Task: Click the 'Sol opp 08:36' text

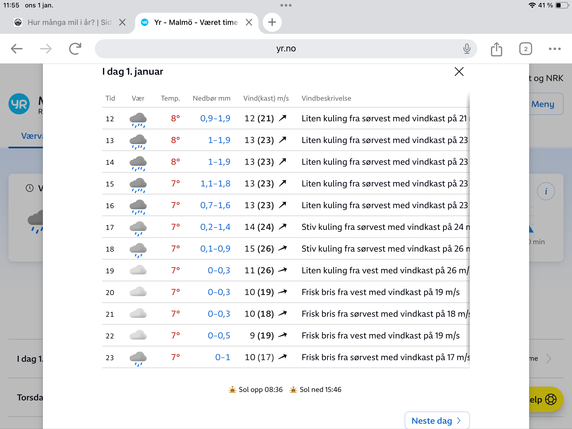Action: (x=261, y=390)
